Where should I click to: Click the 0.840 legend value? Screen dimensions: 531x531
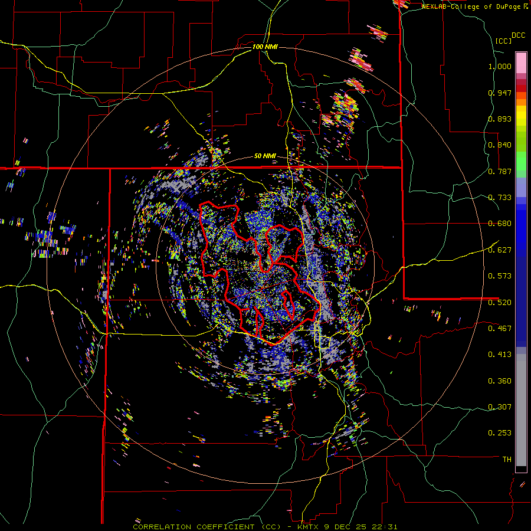click(500, 145)
